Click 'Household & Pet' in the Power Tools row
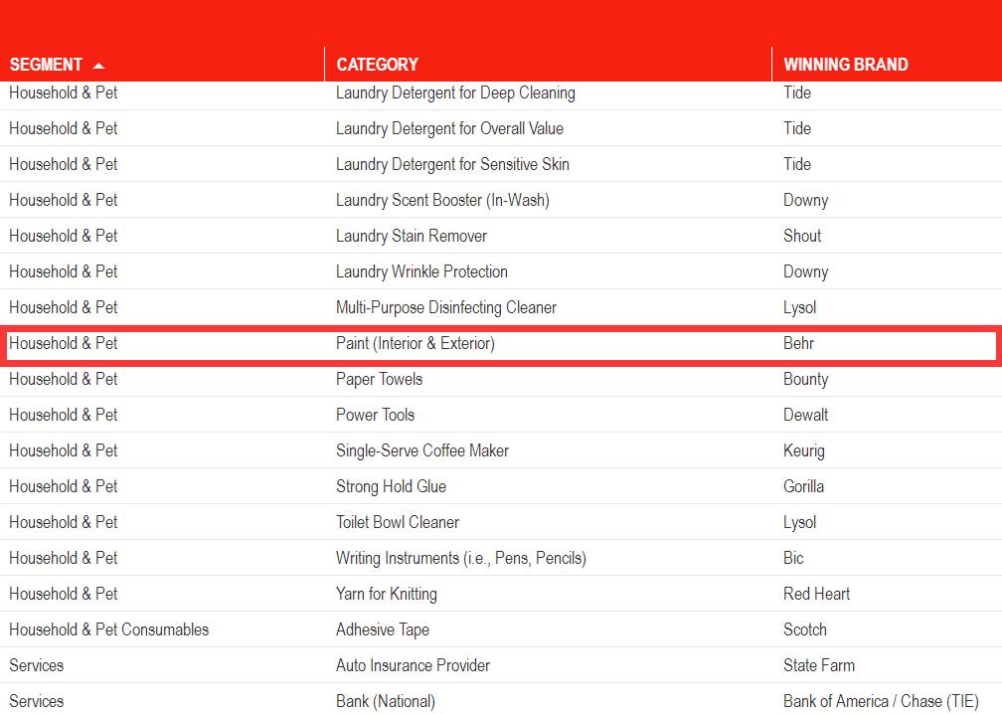Image resolution: width=1002 pixels, height=714 pixels. tap(64, 415)
